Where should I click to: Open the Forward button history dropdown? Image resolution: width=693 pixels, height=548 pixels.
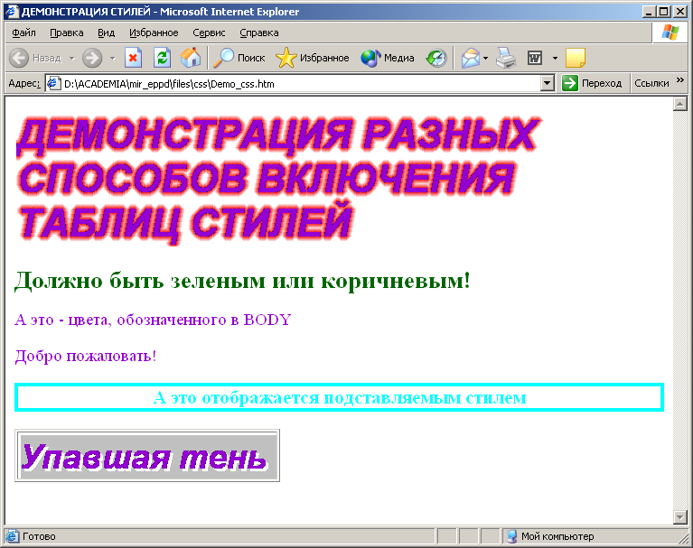coord(112,58)
